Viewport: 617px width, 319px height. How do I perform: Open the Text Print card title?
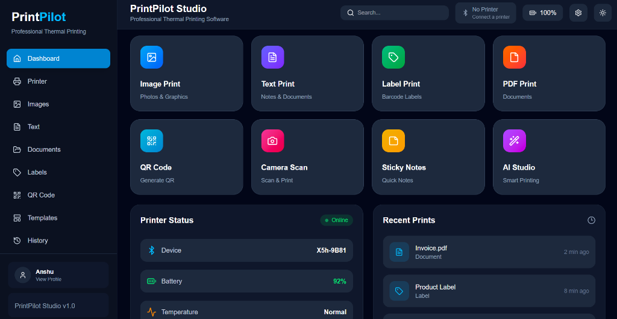click(x=278, y=84)
